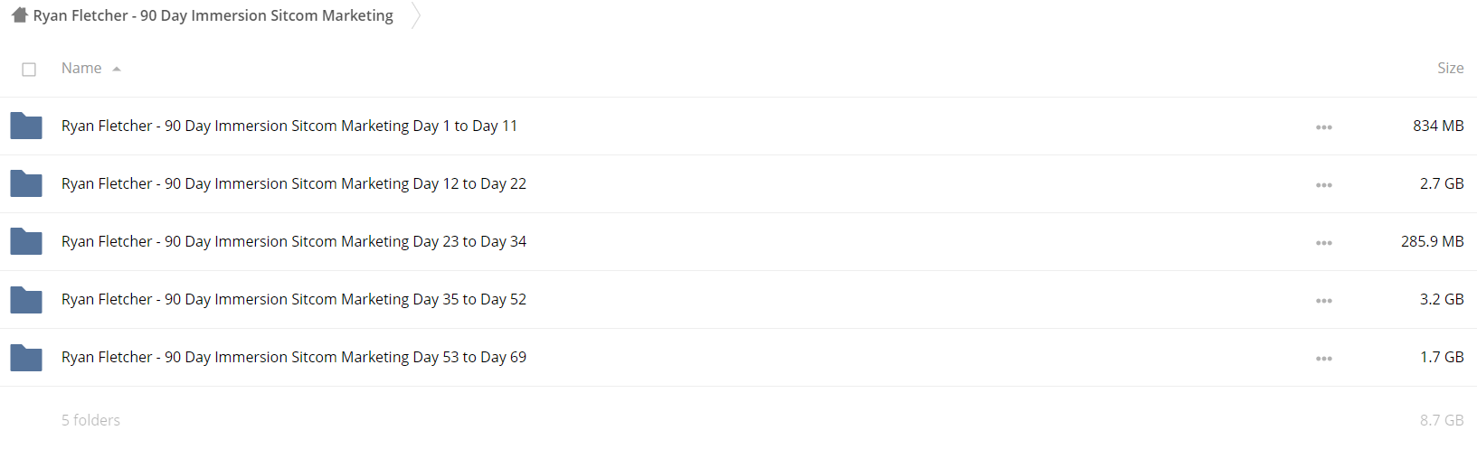Tick the select-all checkbox in the header
The width and height of the screenshot is (1477, 449).
point(29,70)
